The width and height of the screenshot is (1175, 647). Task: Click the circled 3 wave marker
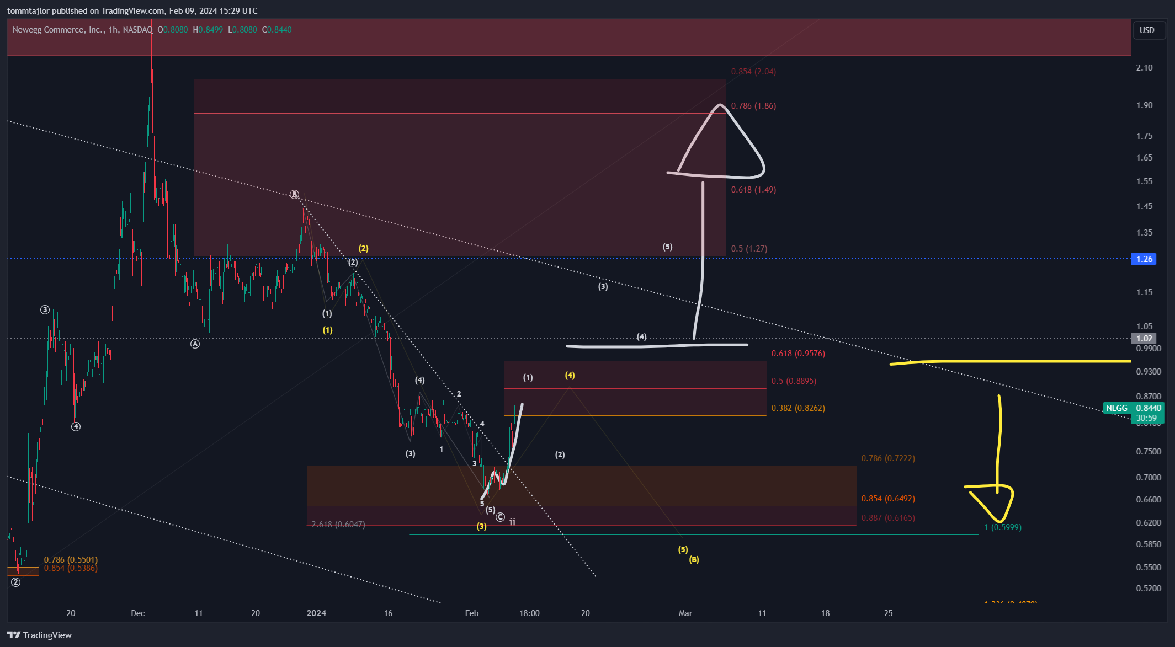click(45, 310)
